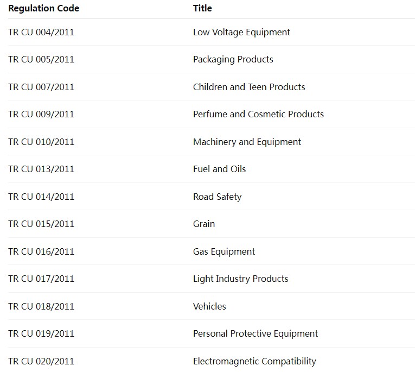Click the Personal Protective Equipment title
The width and height of the screenshot is (415, 372).
point(255,333)
